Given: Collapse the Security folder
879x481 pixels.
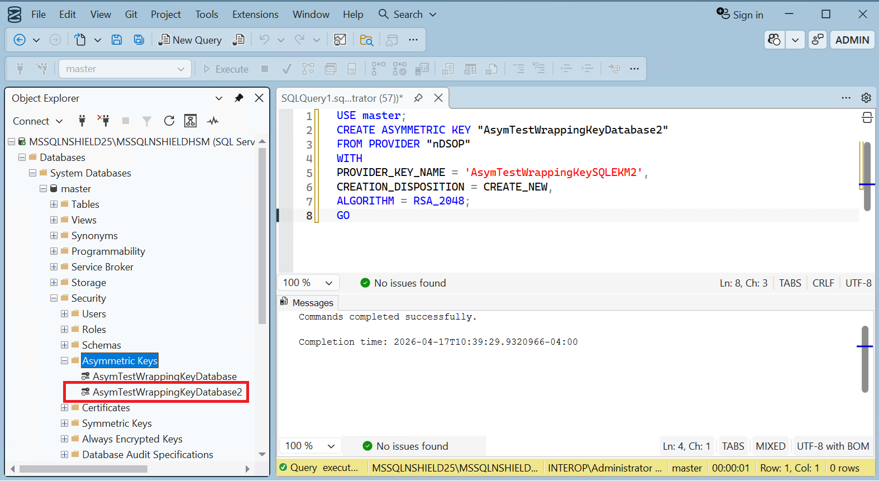Looking at the screenshot, I should pyautogui.click(x=54, y=298).
